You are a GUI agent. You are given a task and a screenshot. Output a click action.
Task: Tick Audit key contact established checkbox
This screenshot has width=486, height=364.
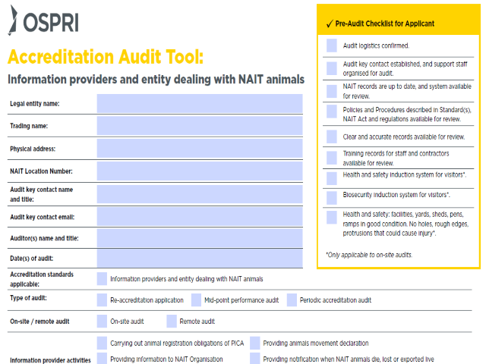pyautogui.click(x=332, y=68)
